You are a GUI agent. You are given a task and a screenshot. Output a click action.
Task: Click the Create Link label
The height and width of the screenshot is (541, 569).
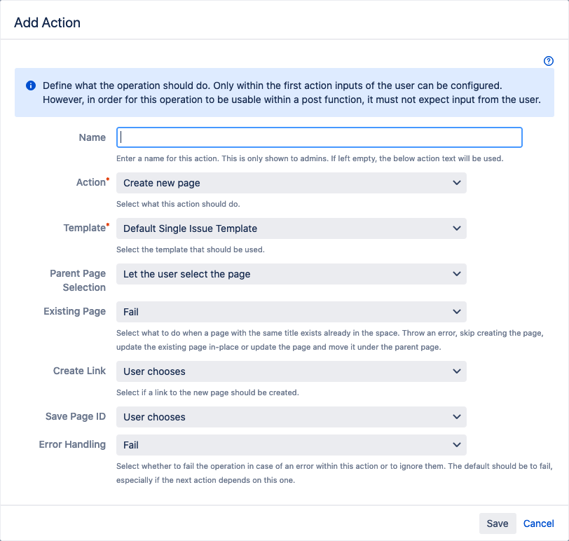79,371
